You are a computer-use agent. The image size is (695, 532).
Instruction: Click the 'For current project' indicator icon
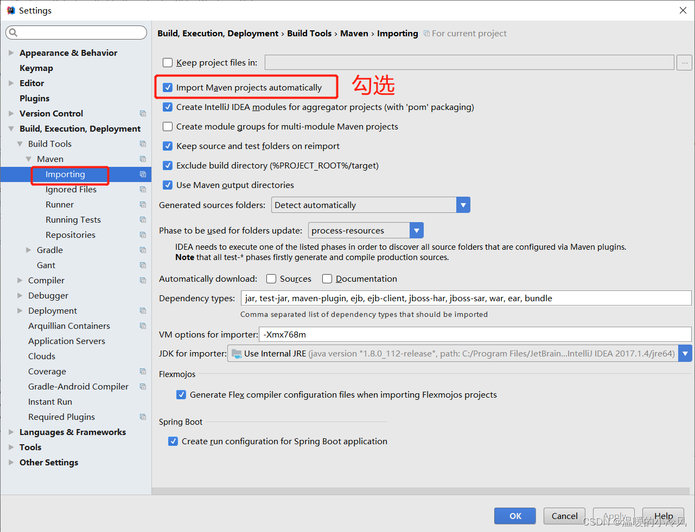click(426, 34)
